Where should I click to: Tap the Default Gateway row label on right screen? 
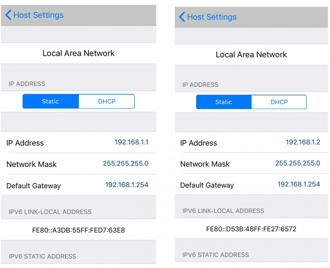207,185
